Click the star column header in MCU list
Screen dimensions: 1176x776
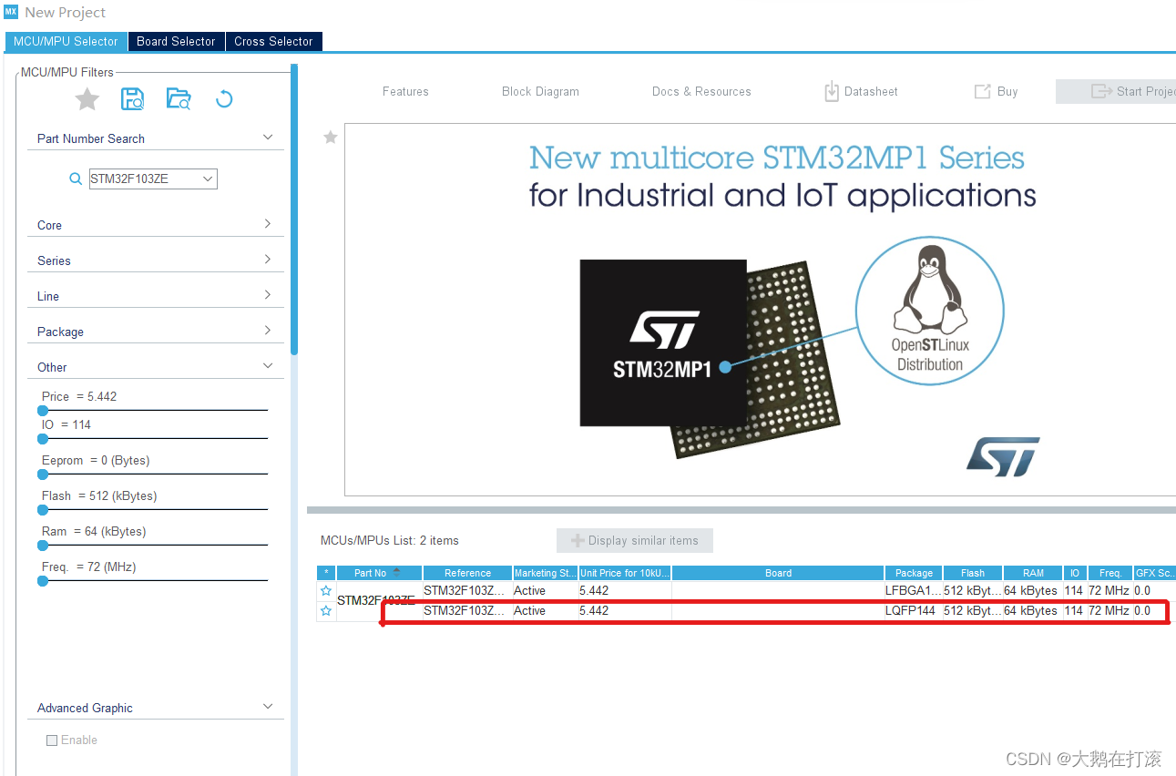[326, 573]
